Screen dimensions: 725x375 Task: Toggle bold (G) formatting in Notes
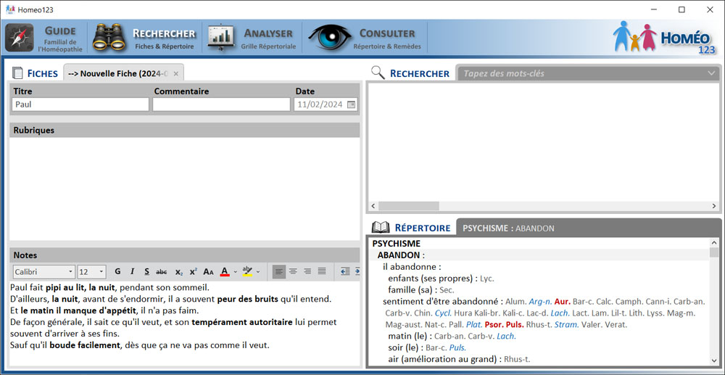click(x=117, y=271)
